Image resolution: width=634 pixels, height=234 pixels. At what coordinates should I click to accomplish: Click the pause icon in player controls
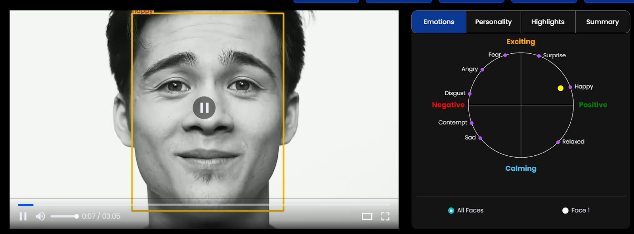click(x=23, y=216)
